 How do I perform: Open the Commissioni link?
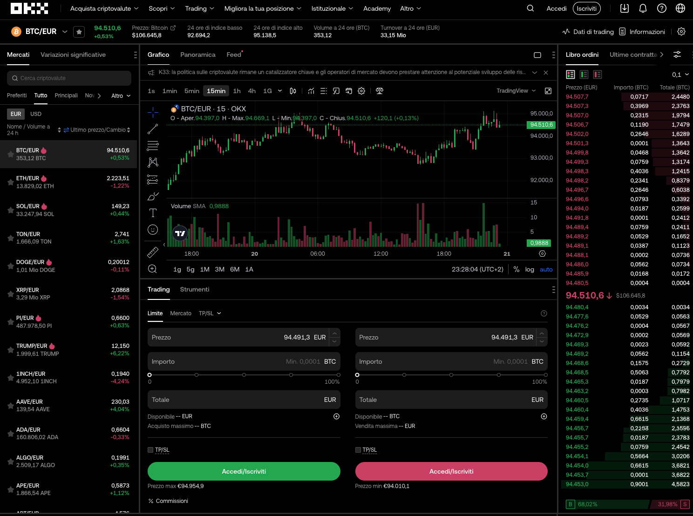pos(168,501)
